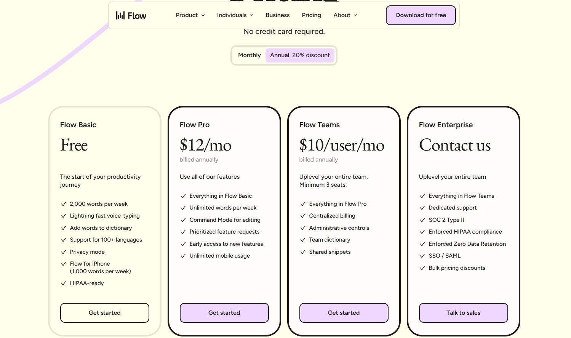The width and height of the screenshot is (571, 338).
Task: Click checkmark beside Shared snippets
Action: [x=303, y=252]
